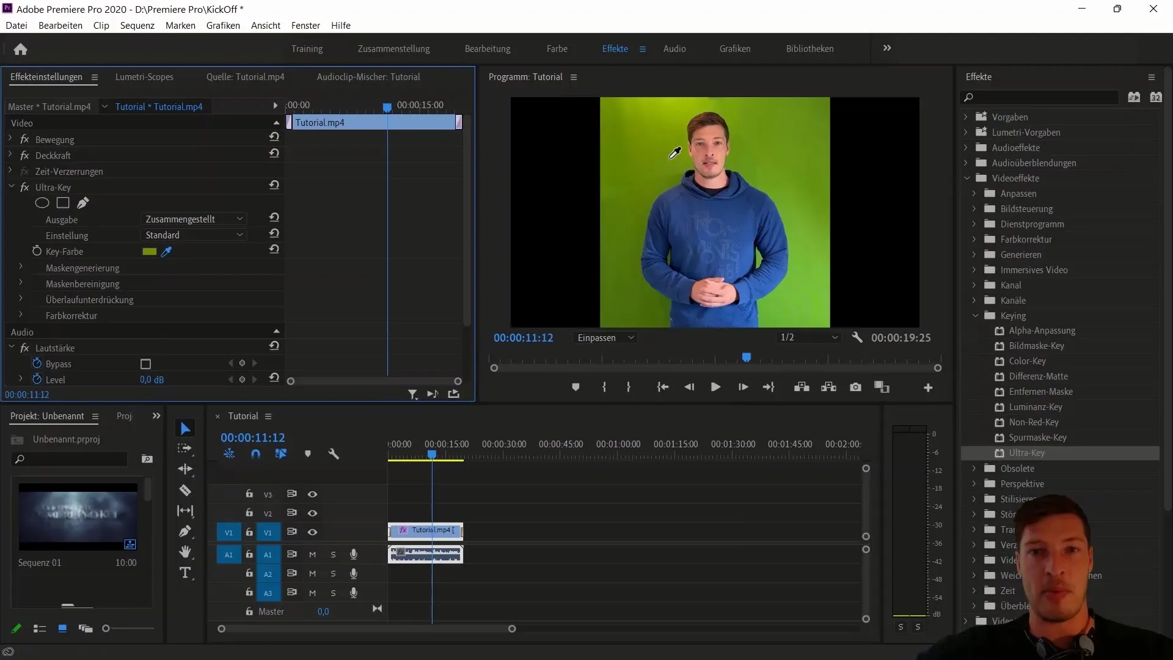This screenshot has width=1173, height=660.
Task: Toggle V1 track output eye
Action: click(x=312, y=532)
